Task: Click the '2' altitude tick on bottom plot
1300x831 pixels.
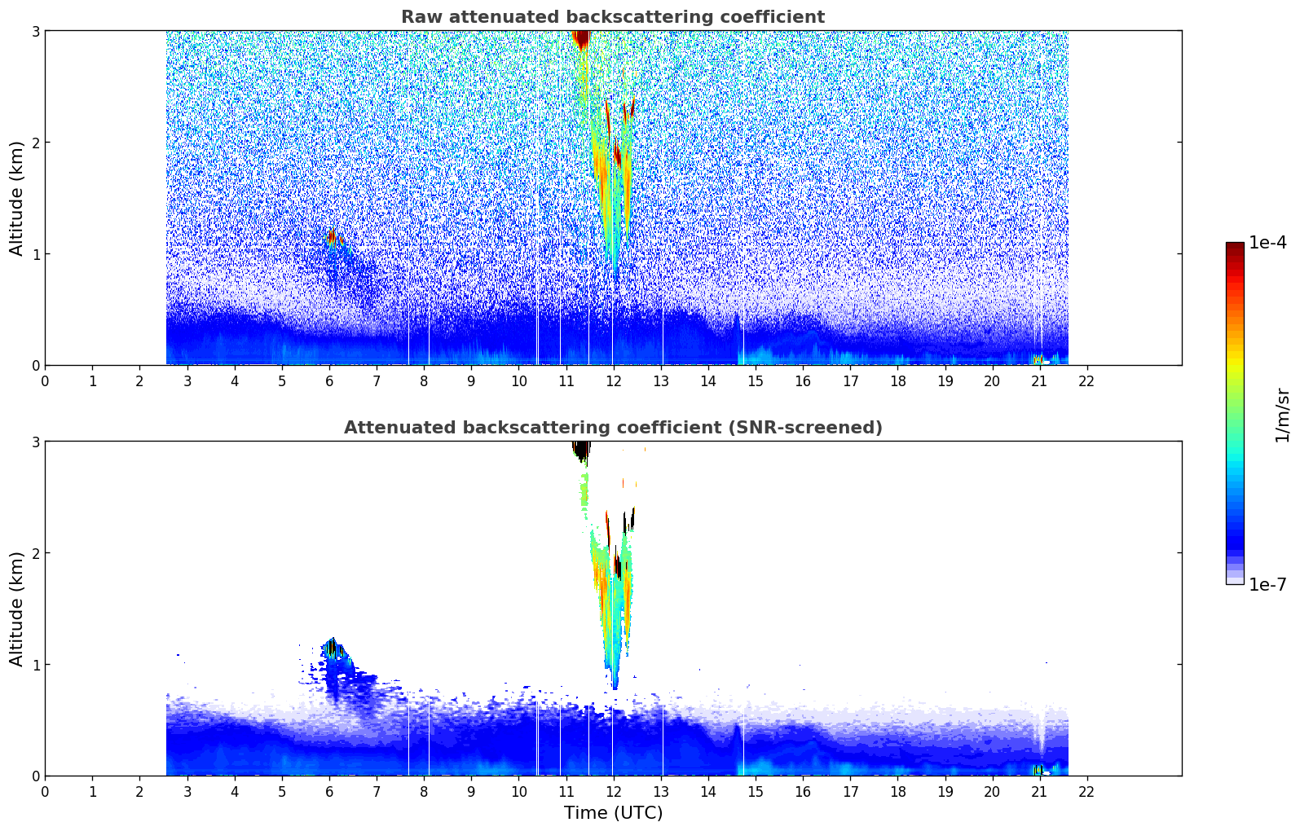Action: [35, 553]
